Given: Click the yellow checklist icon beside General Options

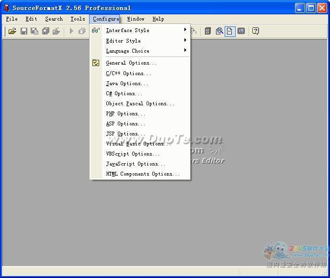Looking at the screenshot, I should (96, 63).
